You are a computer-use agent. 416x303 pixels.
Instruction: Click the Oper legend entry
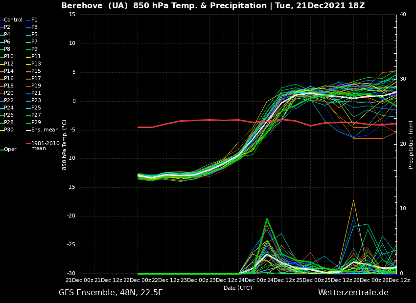coord(10,150)
